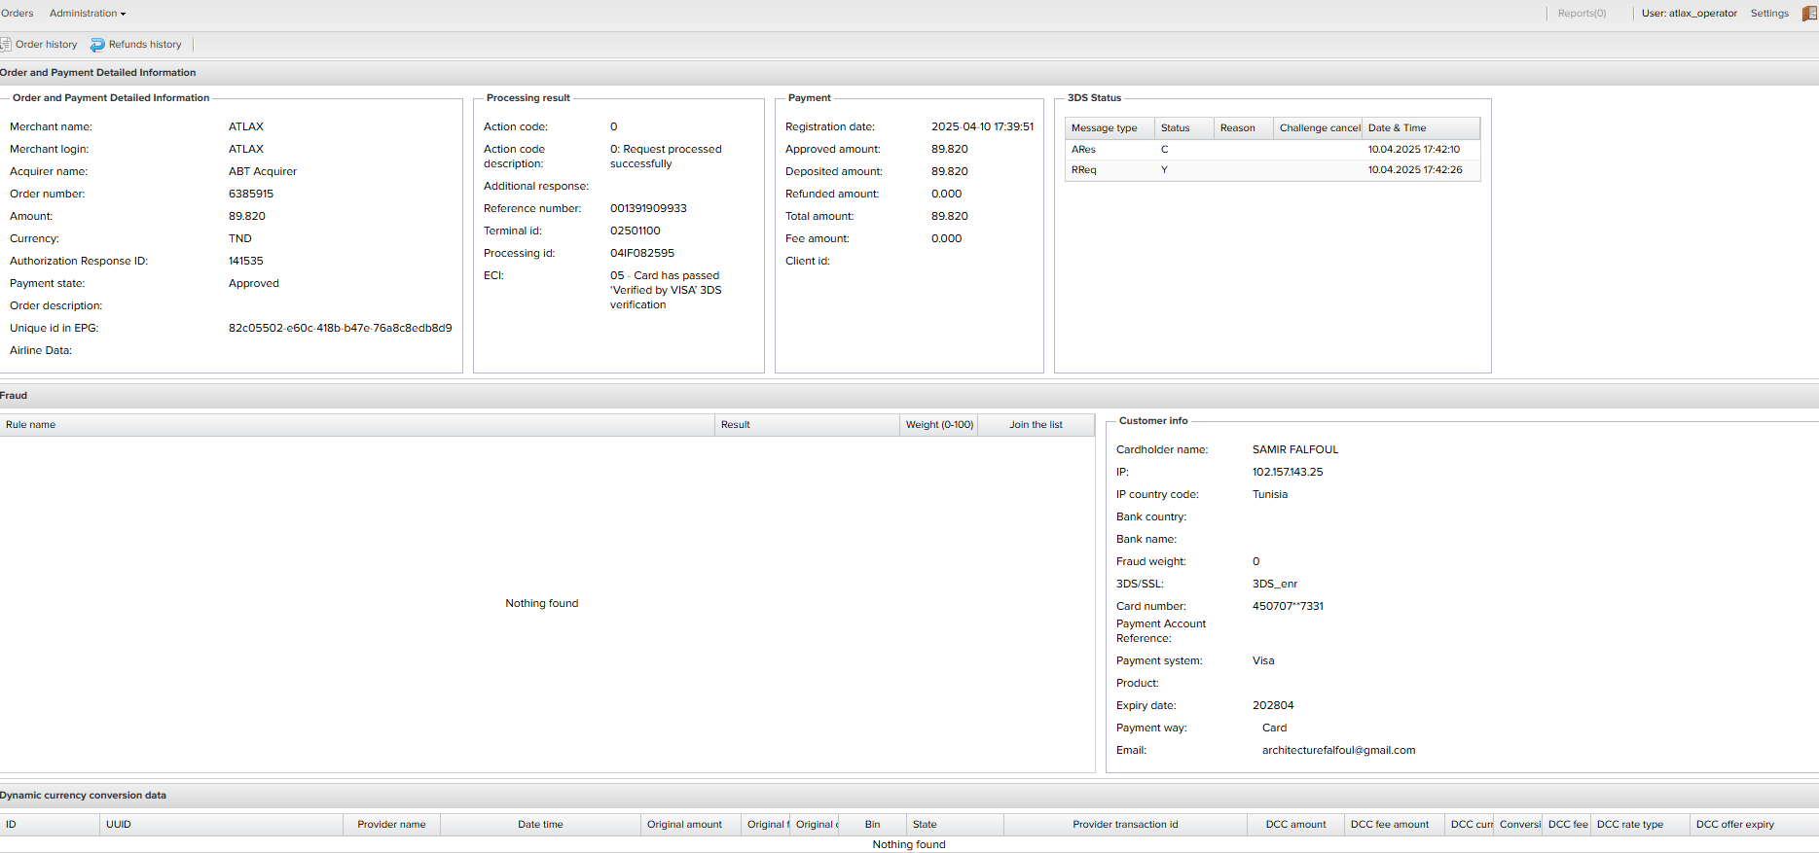Expand the Administration dropdown menu

tap(88, 14)
